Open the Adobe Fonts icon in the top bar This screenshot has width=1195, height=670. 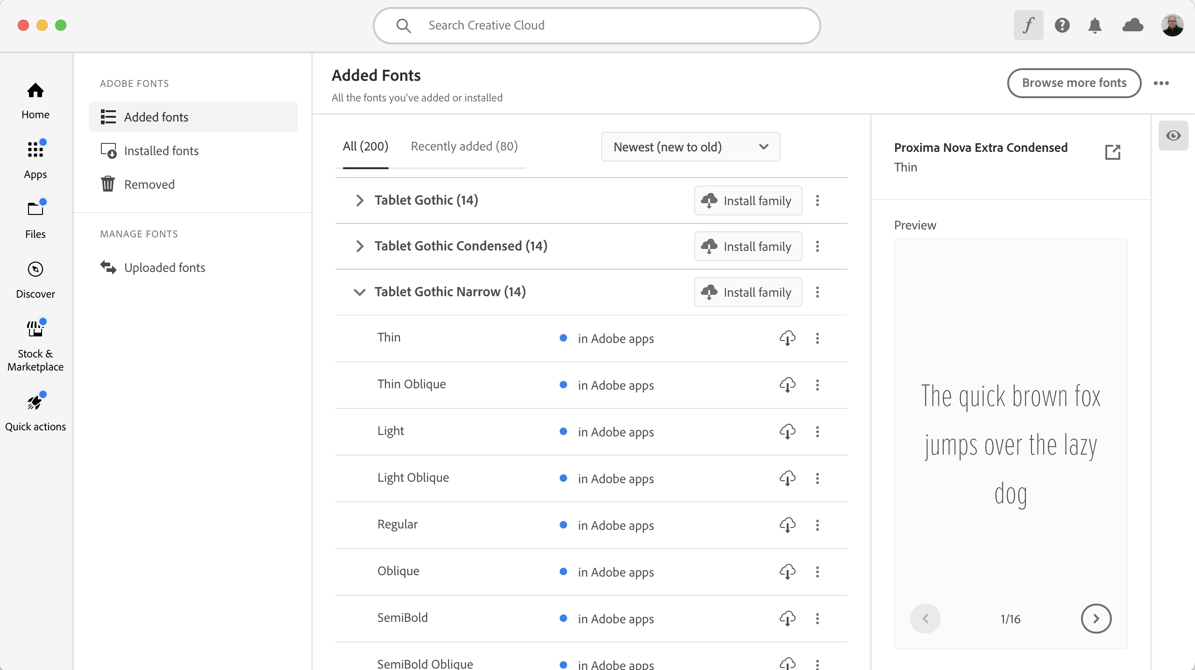[x=1028, y=25]
